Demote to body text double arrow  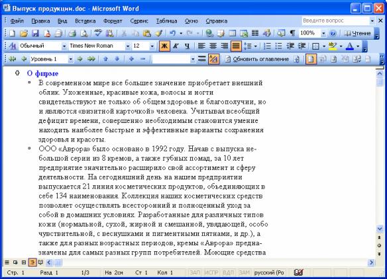91,59
